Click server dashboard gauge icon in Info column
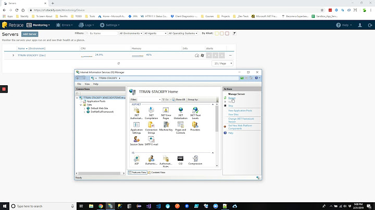The height and width of the screenshot is (210, 375). click(197, 56)
